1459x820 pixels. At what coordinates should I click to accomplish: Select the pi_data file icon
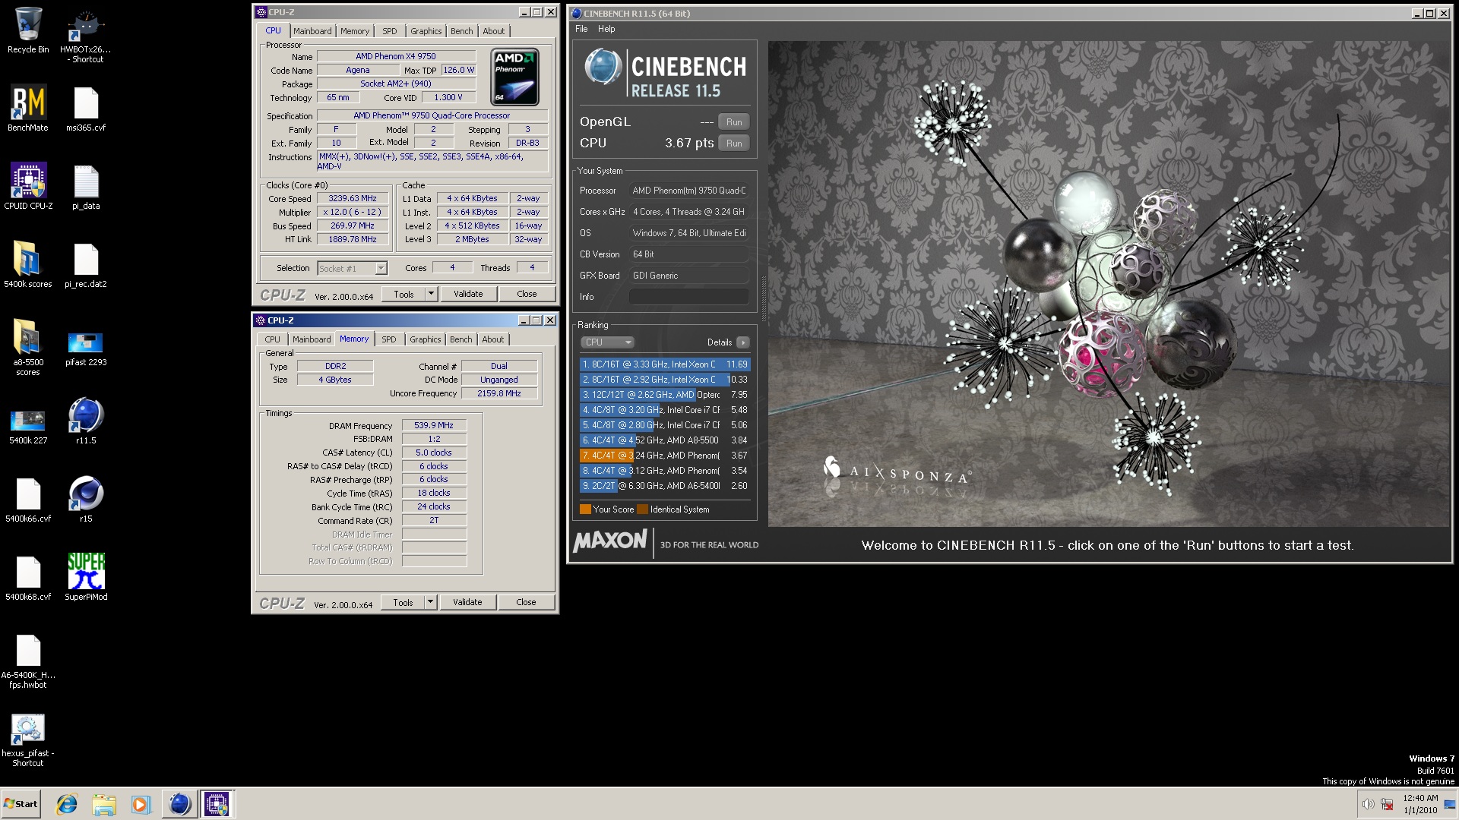click(x=86, y=186)
